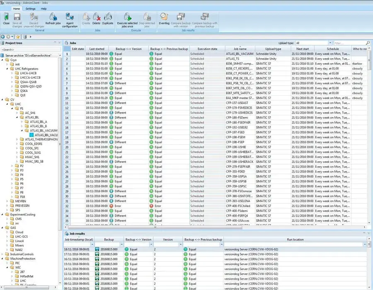Click backup save icon for 18/11/2016 result
Viewport: 373px width, 290px height.
pos(97,249)
